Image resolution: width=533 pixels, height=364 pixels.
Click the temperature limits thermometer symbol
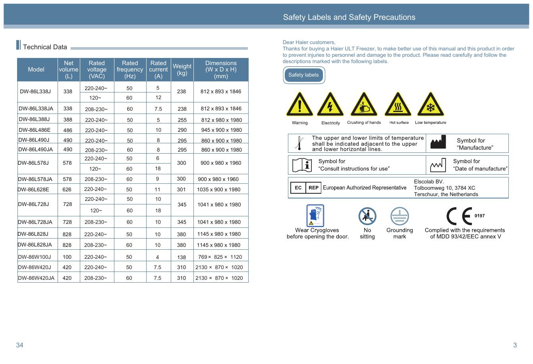(x=299, y=143)
